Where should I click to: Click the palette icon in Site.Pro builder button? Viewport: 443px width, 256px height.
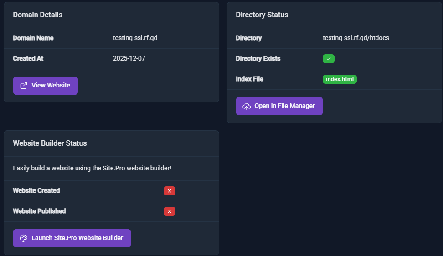pyautogui.click(x=24, y=238)
